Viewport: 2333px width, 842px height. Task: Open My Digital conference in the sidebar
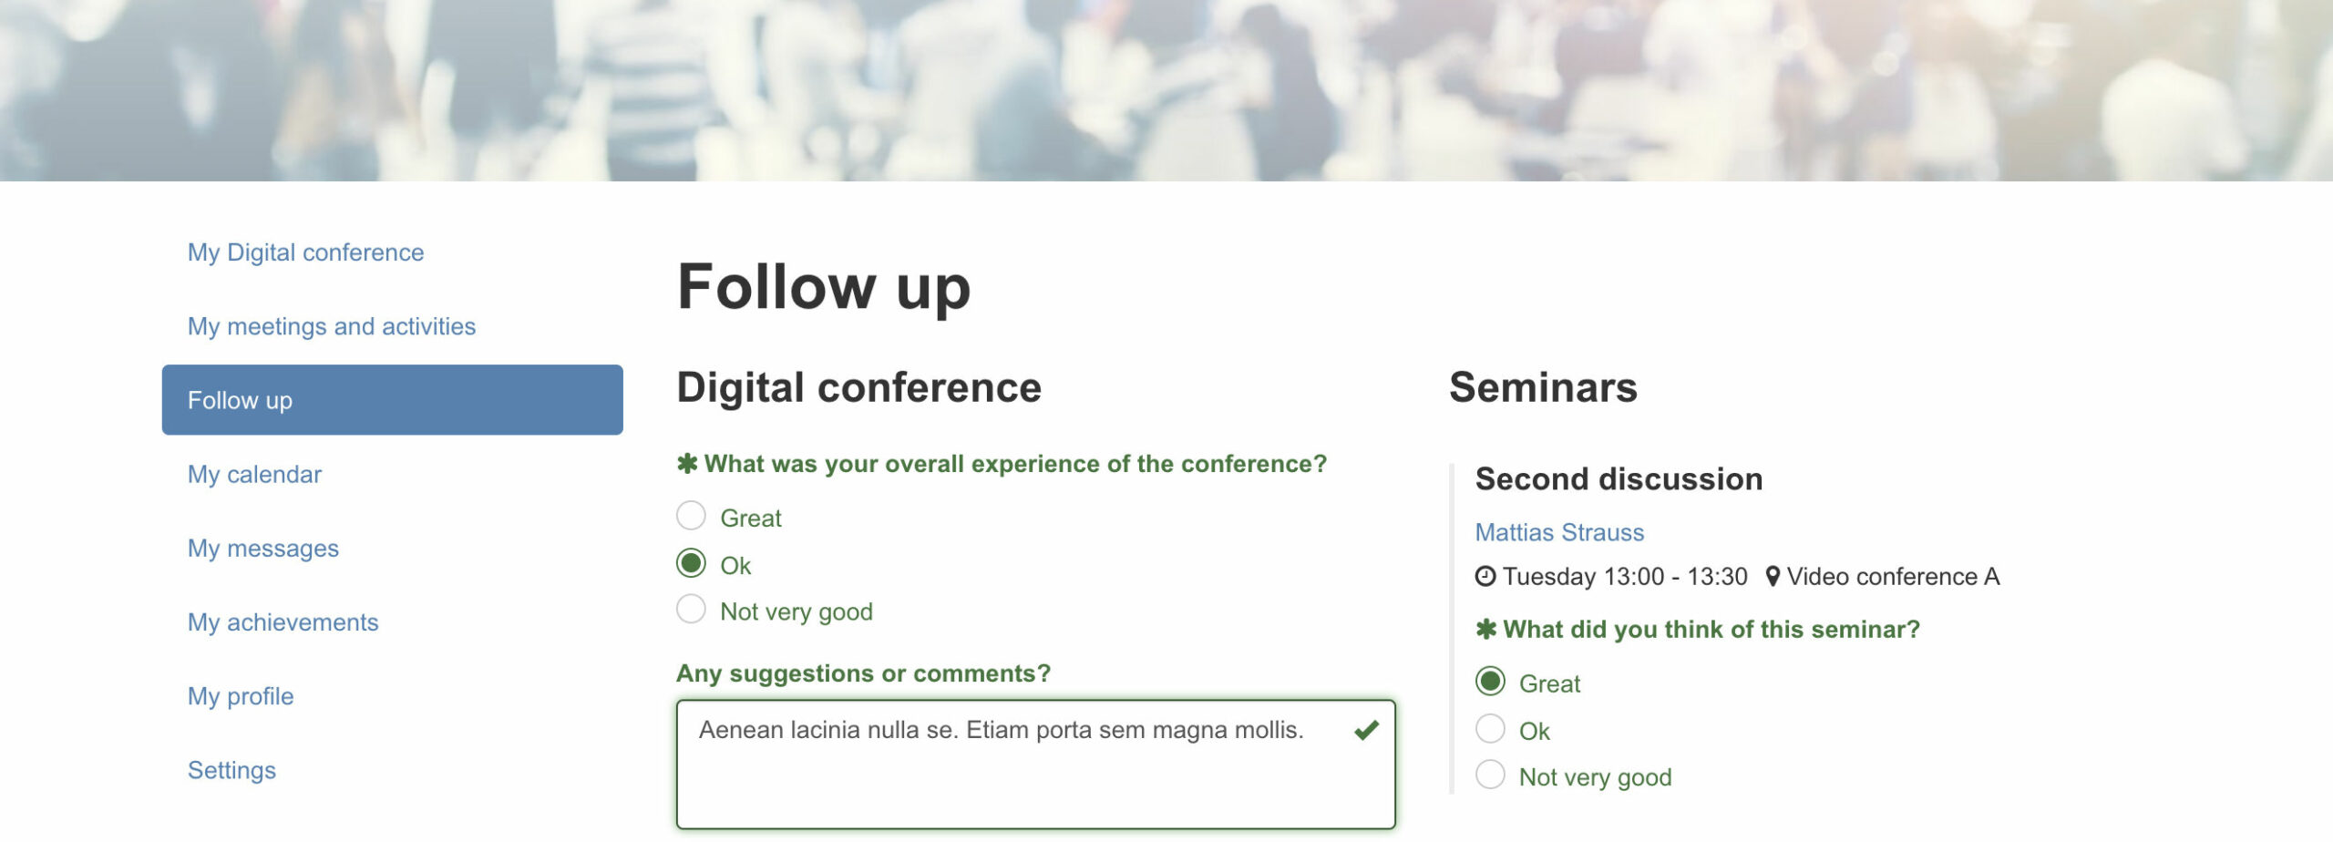point(305,252)
